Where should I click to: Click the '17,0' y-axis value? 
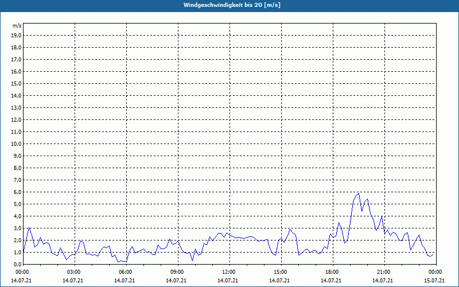pyautogui.click(x=16, y=60)
